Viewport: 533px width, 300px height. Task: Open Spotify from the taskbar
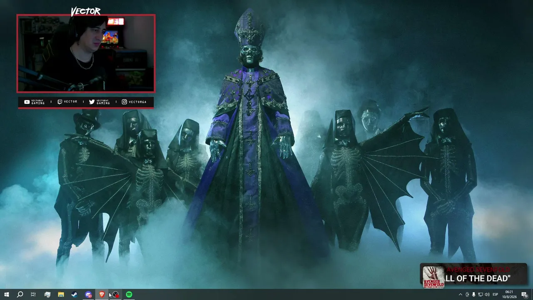129,295
